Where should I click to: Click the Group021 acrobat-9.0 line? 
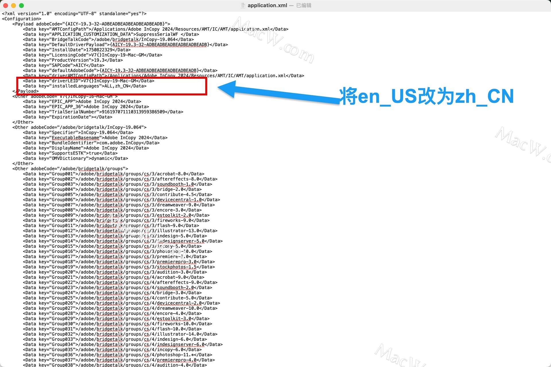click(114, 277)
